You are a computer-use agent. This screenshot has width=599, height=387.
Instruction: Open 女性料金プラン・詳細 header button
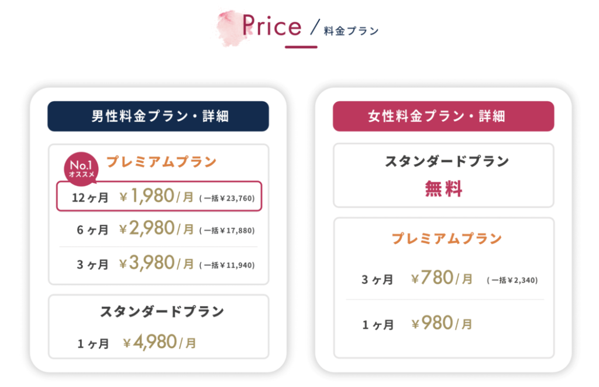point(443,117)
